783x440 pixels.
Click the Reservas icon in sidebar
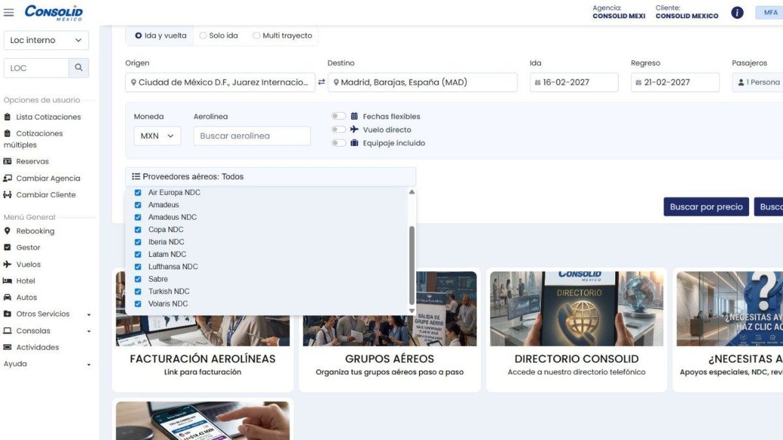coord(8,162)
